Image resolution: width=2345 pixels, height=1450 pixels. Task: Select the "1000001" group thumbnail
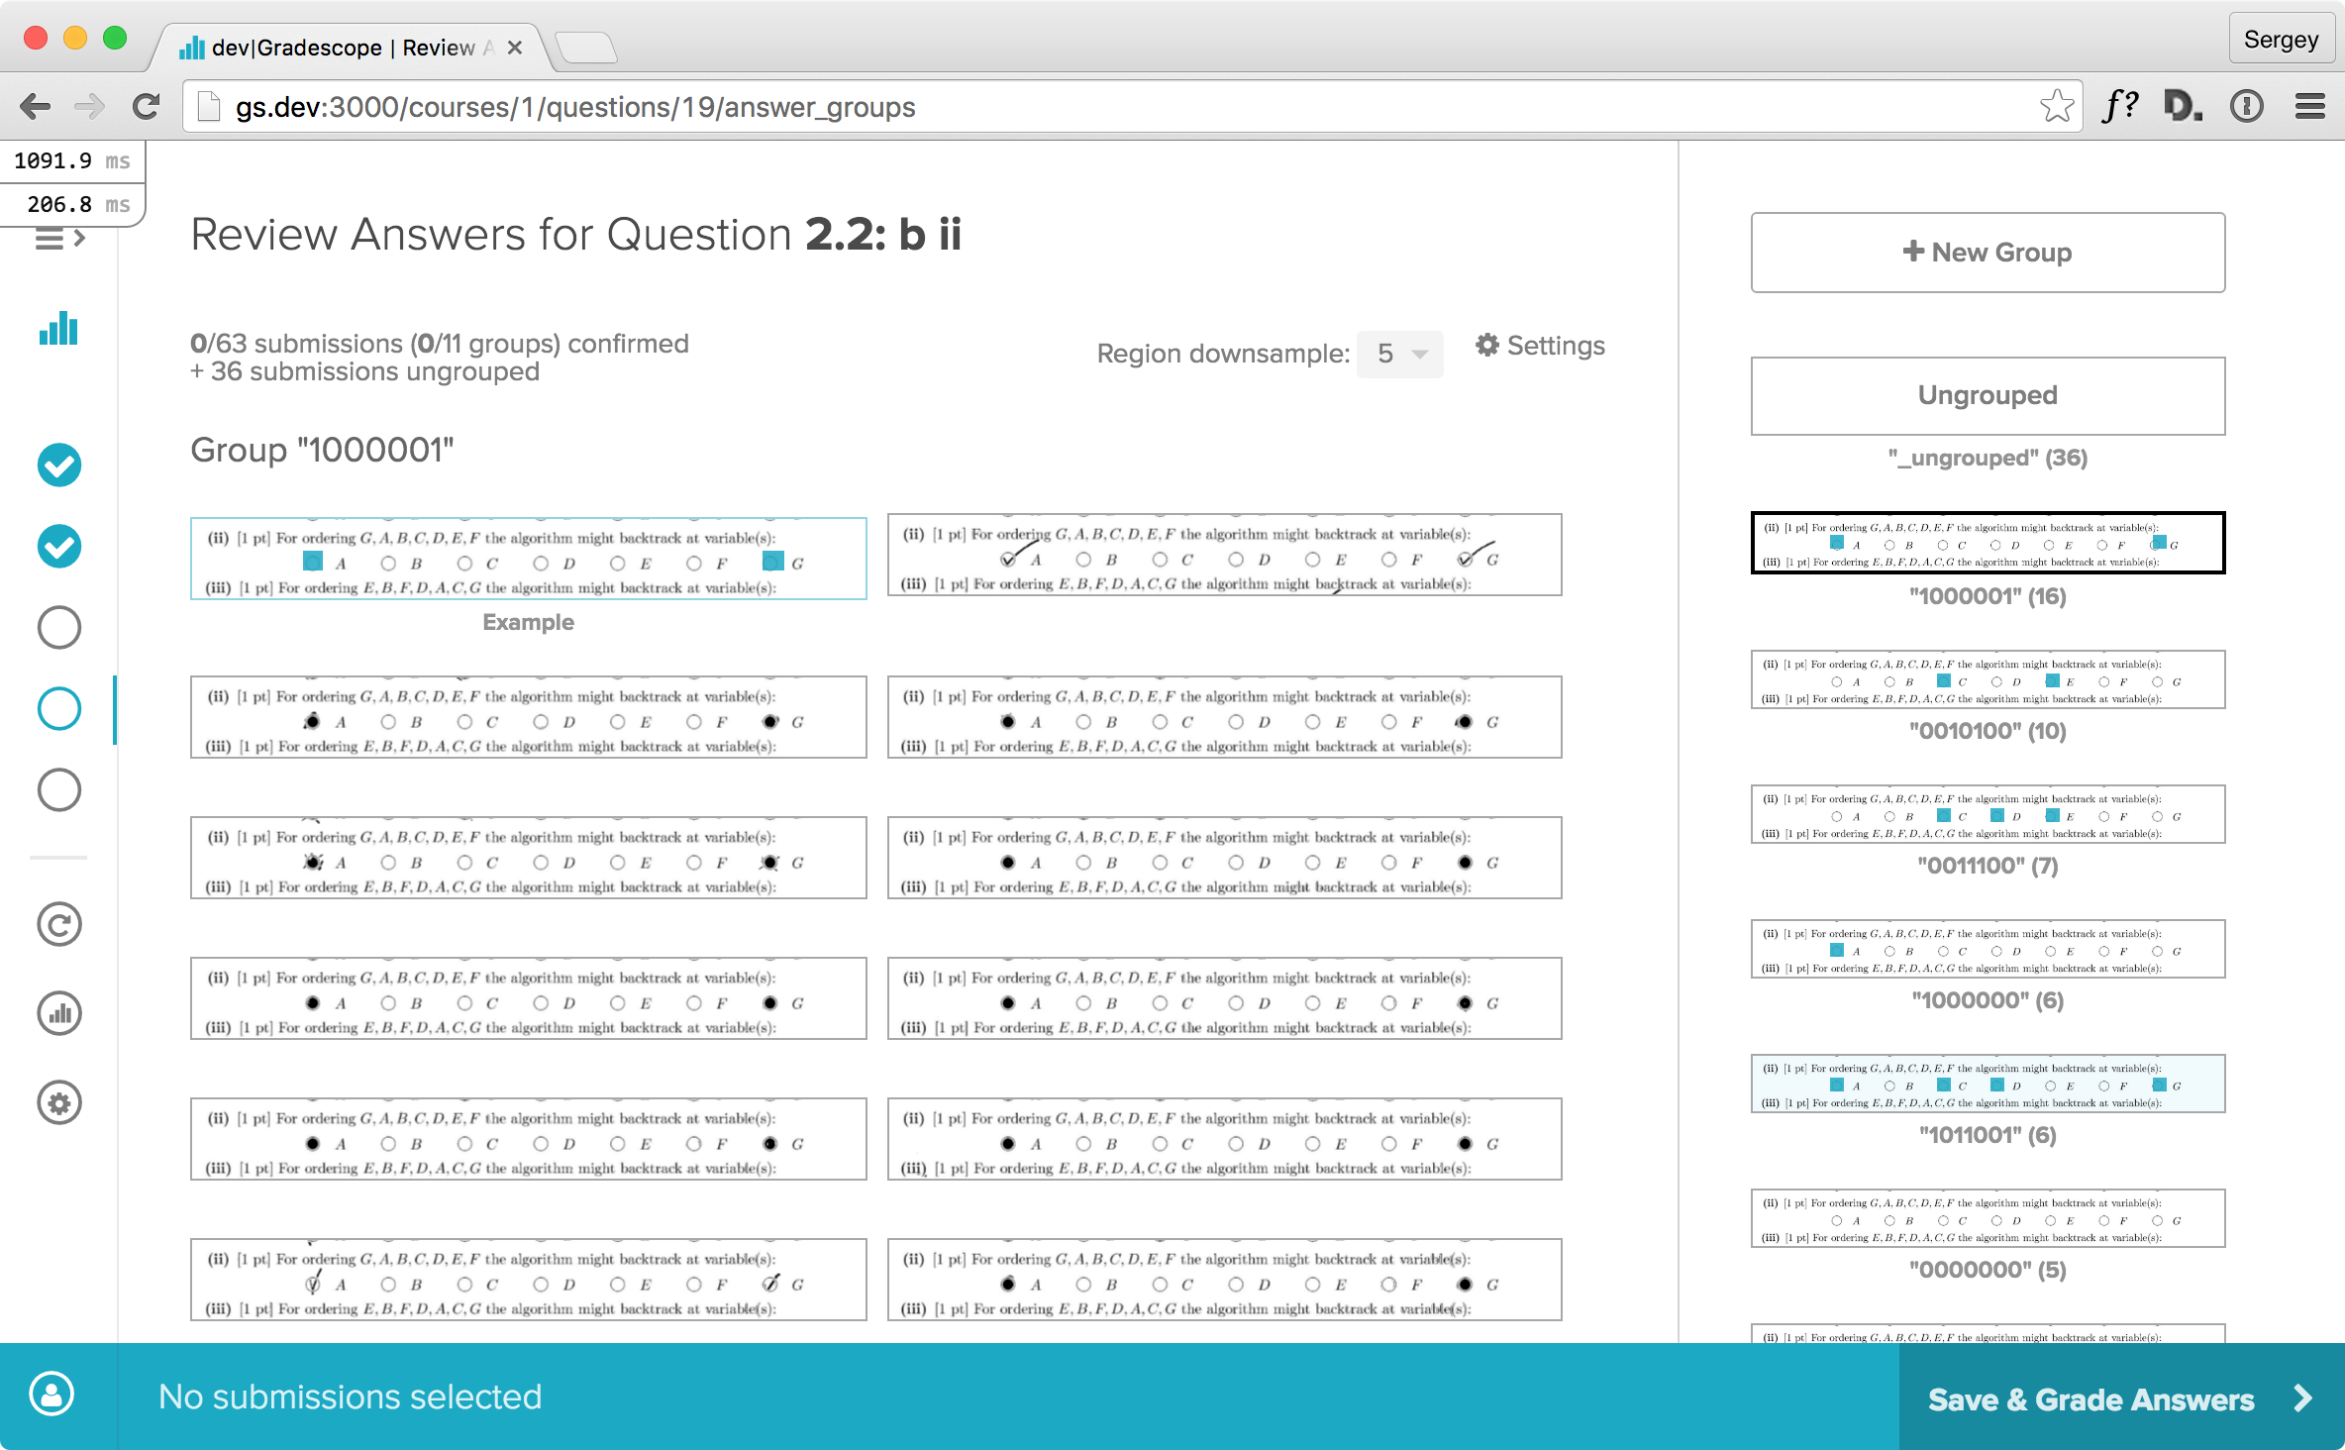click(1988, 543)
